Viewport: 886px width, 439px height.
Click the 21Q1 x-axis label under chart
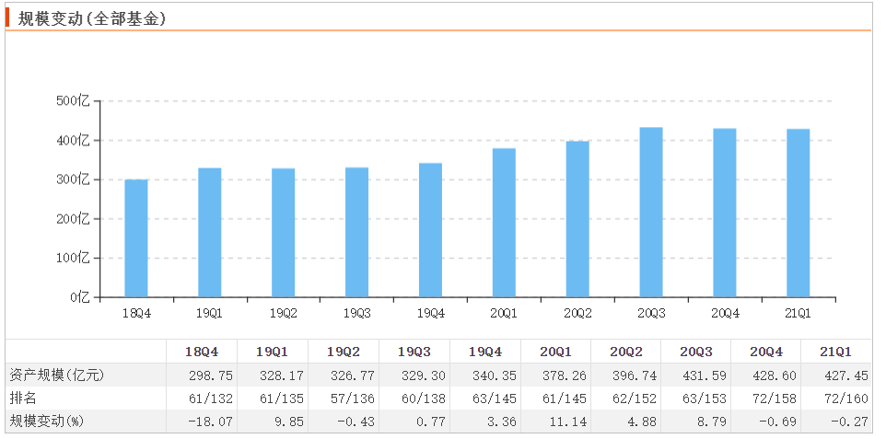(798, 313)
